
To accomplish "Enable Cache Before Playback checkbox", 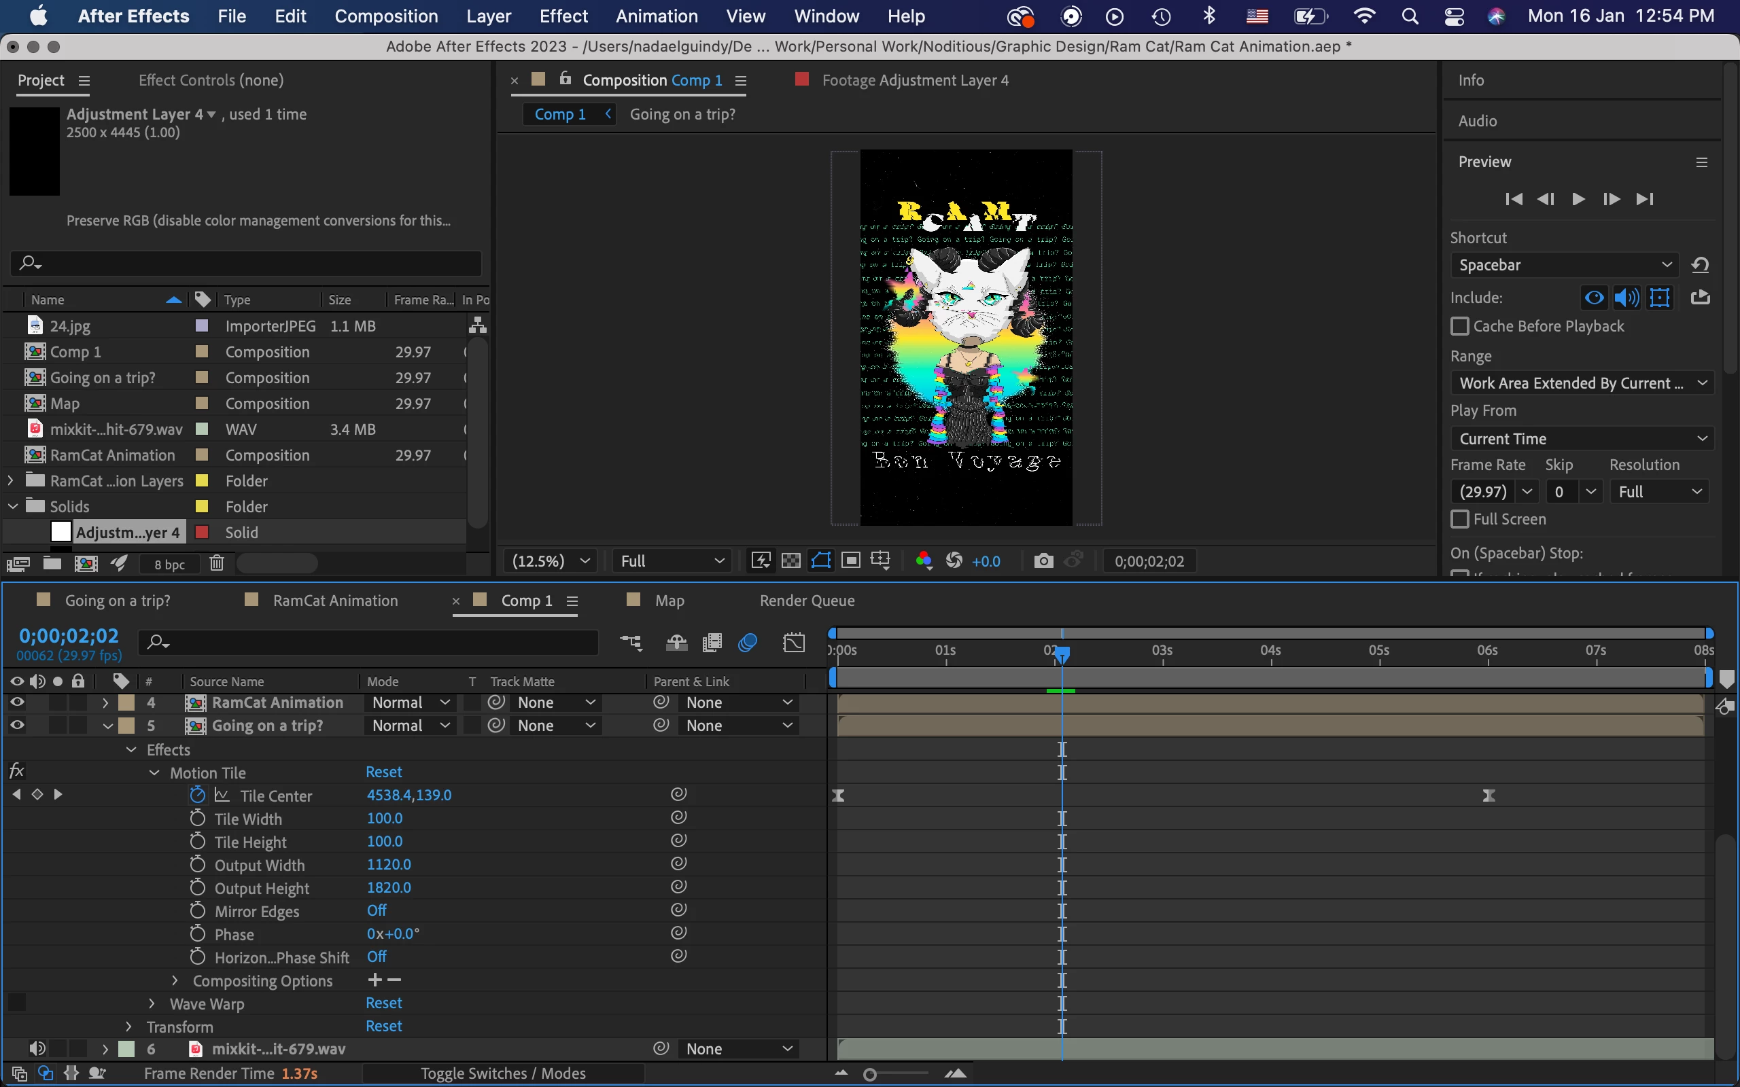I will coord(1459,326).
